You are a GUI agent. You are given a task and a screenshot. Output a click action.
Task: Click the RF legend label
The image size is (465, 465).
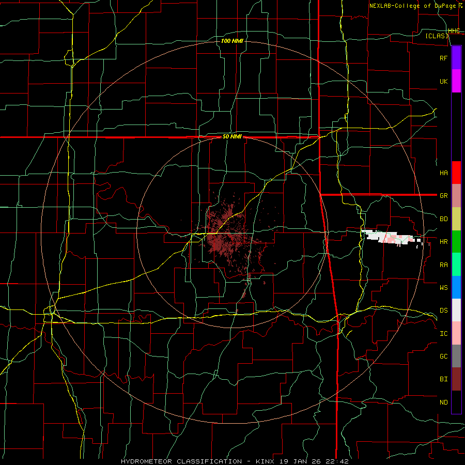443,58
